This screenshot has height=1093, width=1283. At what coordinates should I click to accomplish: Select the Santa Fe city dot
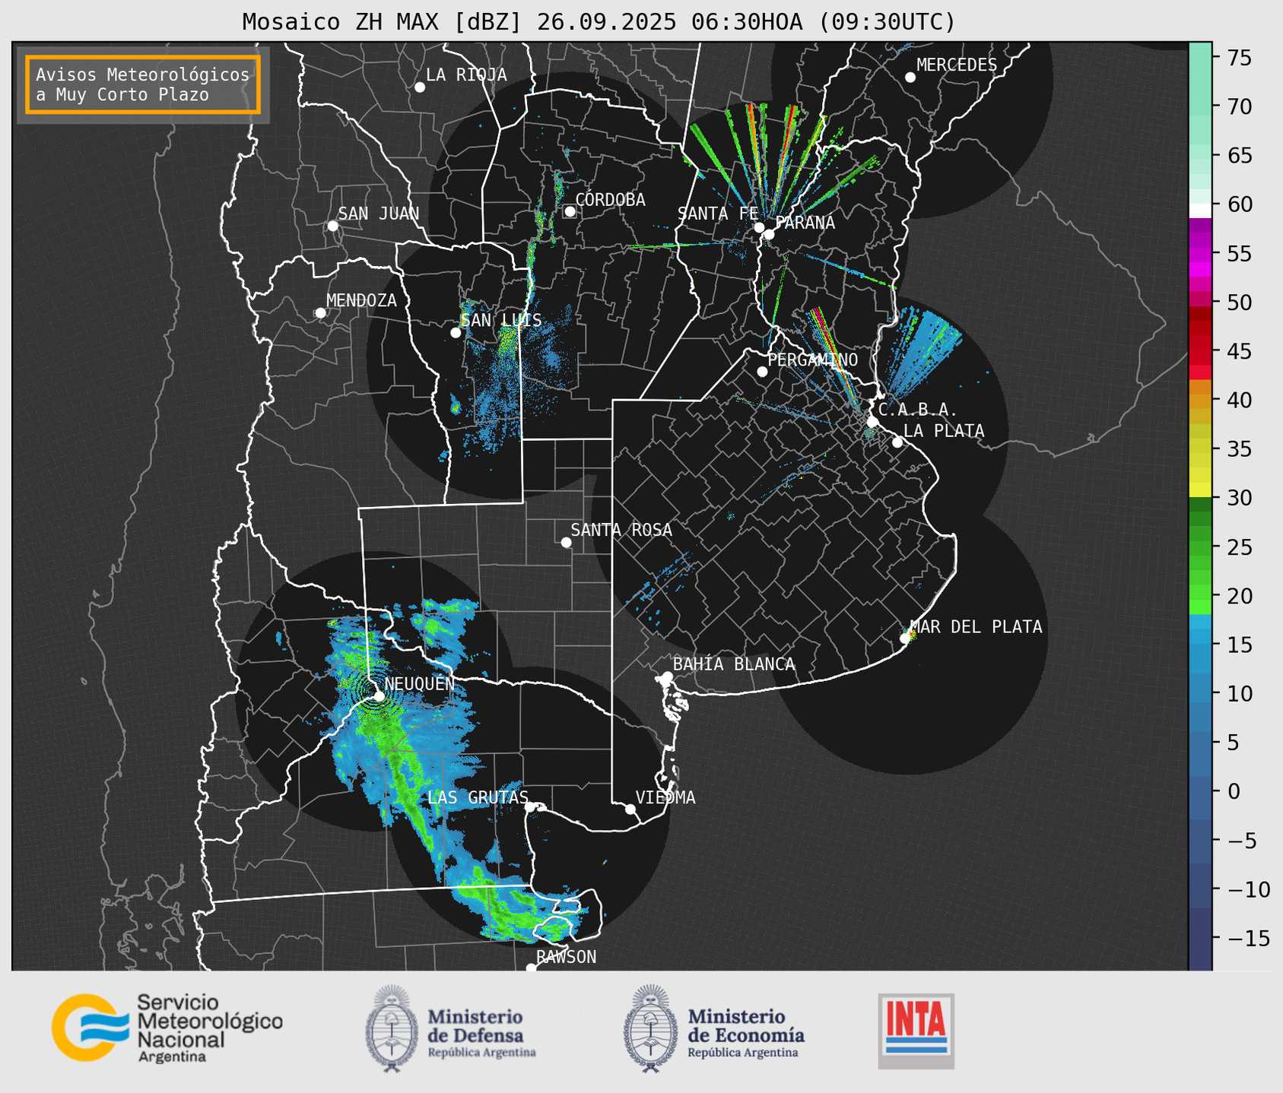[759, 227]
